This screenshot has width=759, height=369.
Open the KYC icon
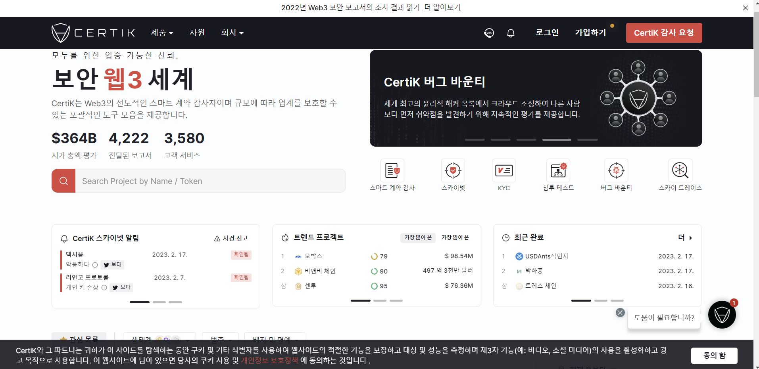point(504,170)
